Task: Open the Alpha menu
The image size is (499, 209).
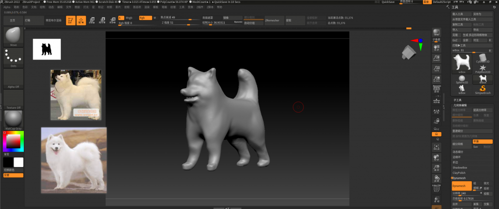Action: tap(7, 7)
